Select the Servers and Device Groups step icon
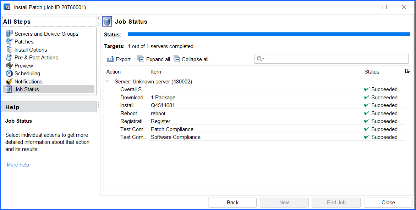 click(x=9, y=34)
